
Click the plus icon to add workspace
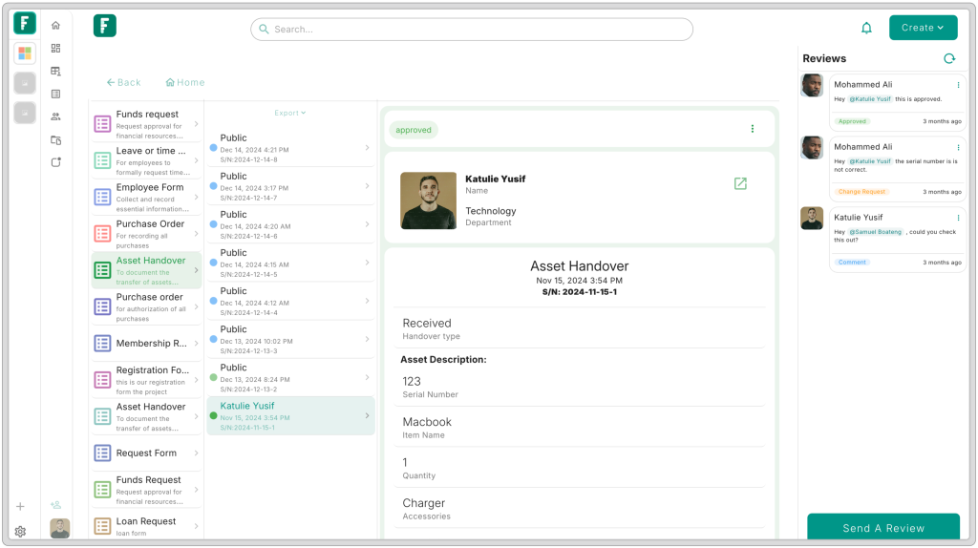tap(20, 506)
